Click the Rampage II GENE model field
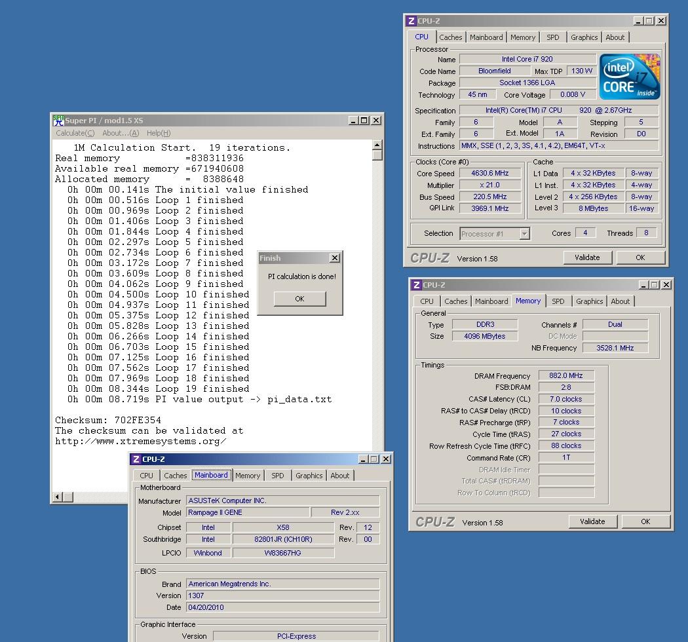The height and width of the screenshot is (642, 688). 248,512
